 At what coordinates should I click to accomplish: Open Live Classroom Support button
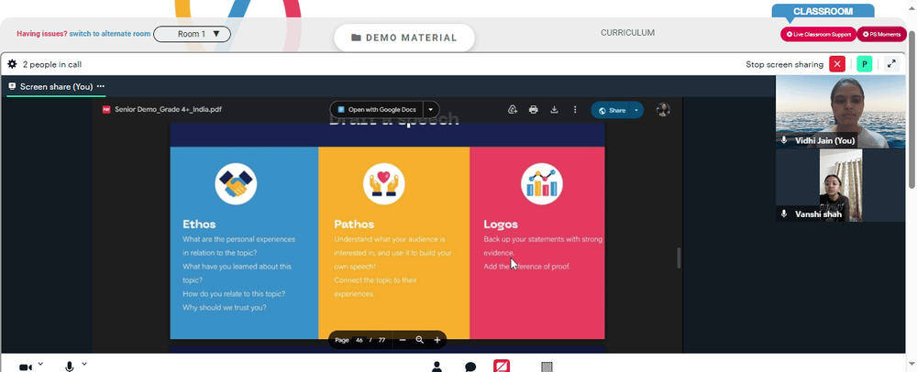[818, 35]
